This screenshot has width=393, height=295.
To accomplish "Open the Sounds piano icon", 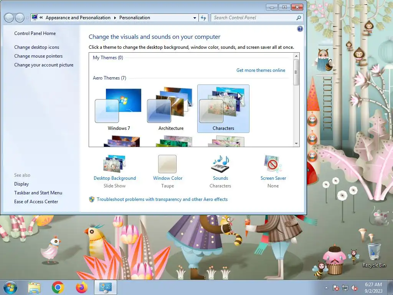I will tap(221, 164).
